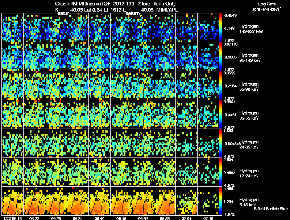Image resolution: width=290 pixels, height=220 pixels.
Task: Select the 'Hydrogen 55-90 keV' row label
Action: click(249, 87)
